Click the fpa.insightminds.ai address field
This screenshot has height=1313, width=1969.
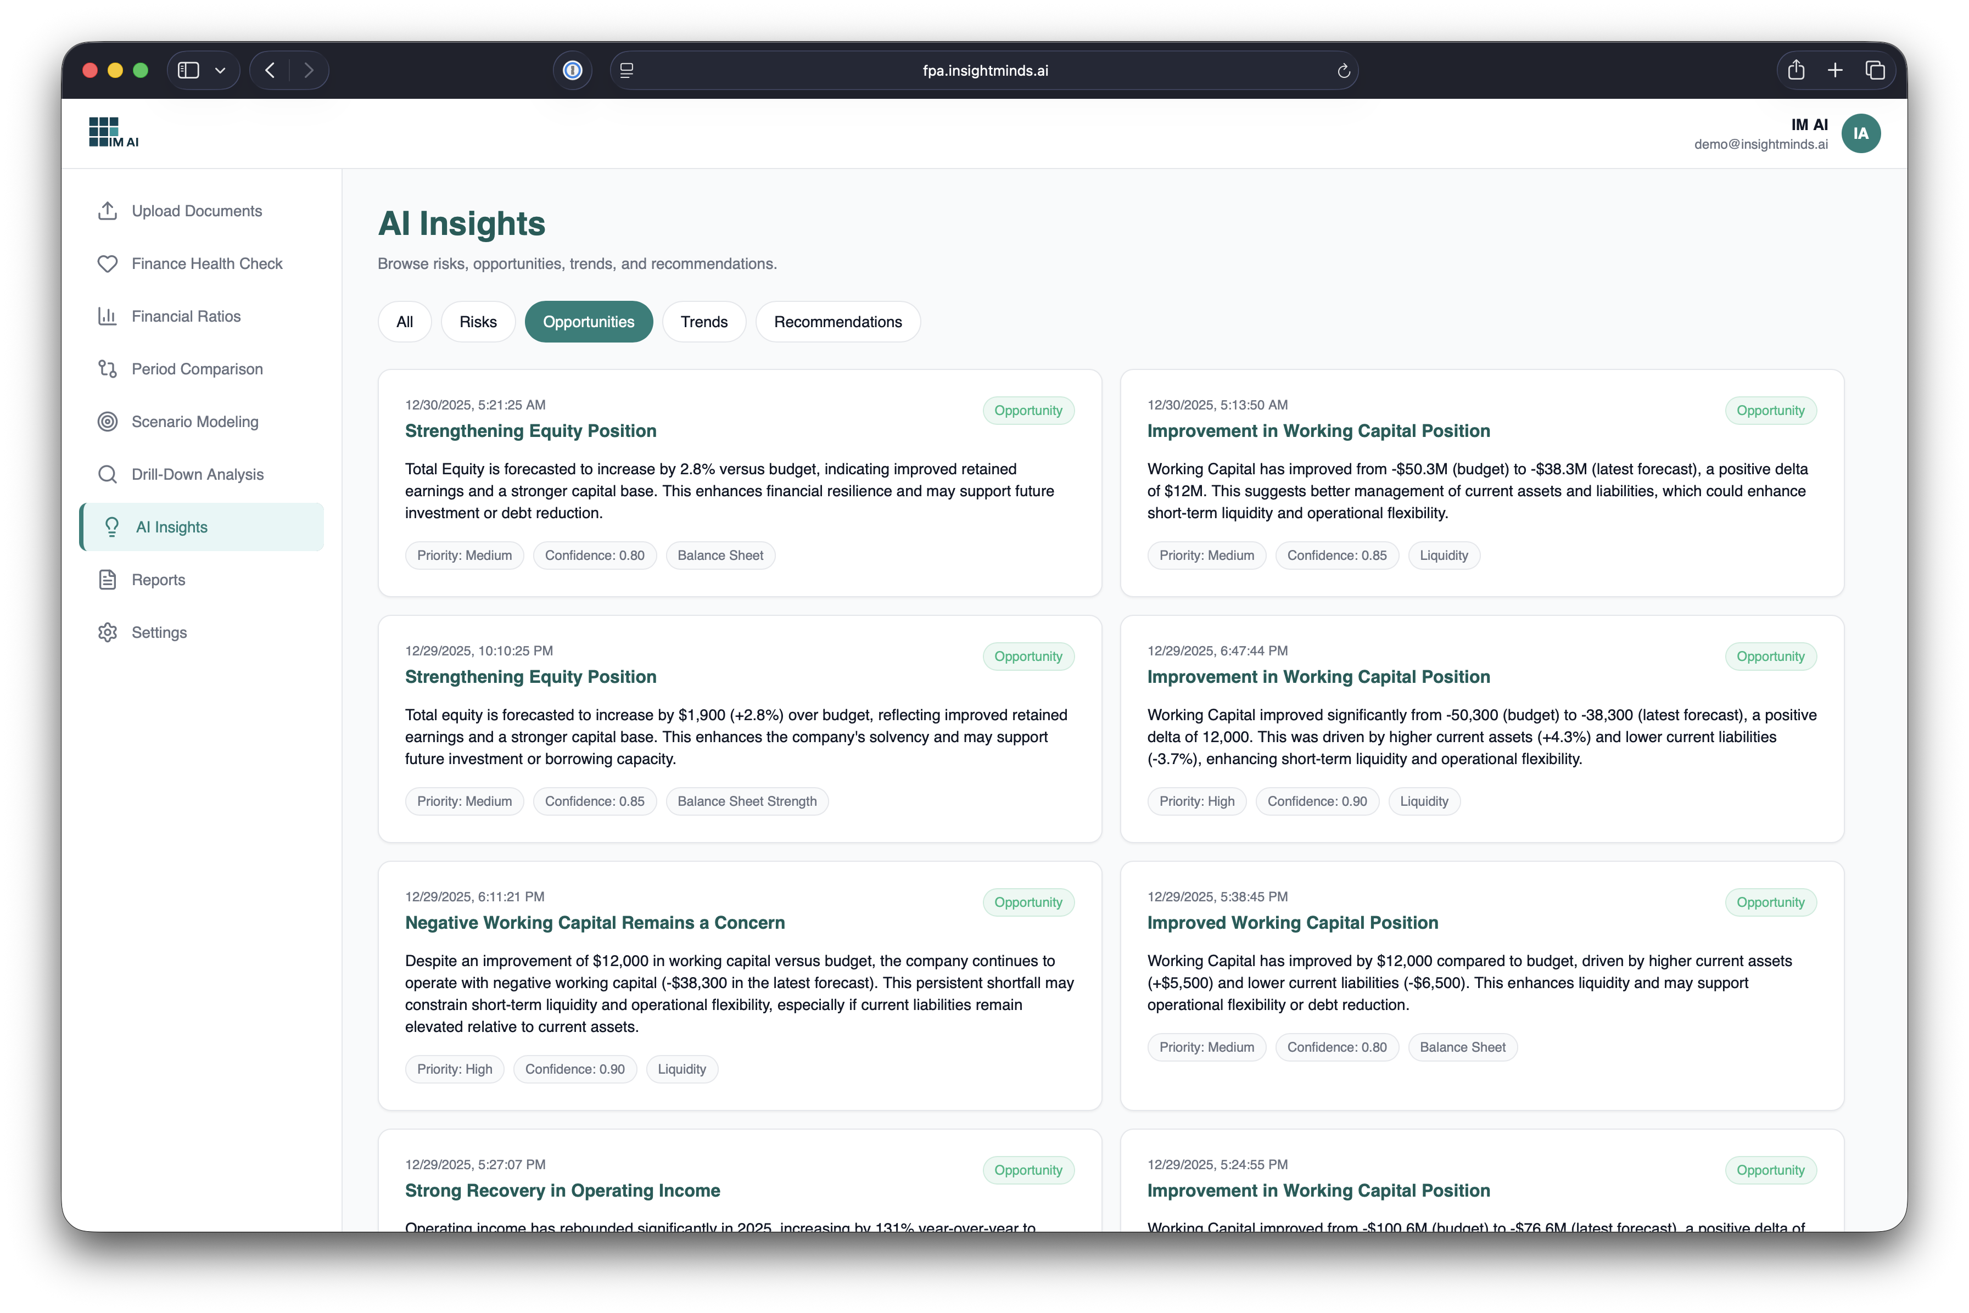[985, 71]
